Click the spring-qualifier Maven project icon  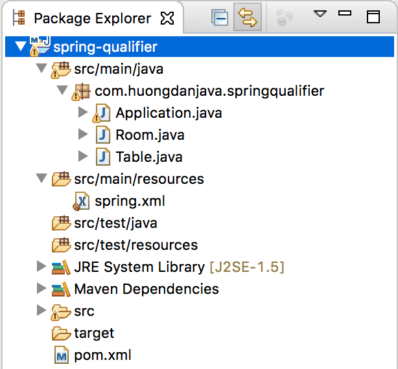pos(40,47)
